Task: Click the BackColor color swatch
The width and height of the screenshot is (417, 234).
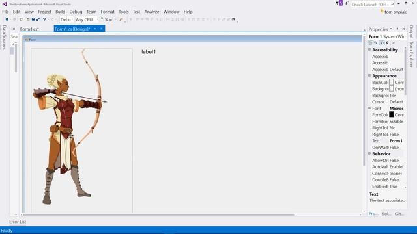Action: (391, 83)
